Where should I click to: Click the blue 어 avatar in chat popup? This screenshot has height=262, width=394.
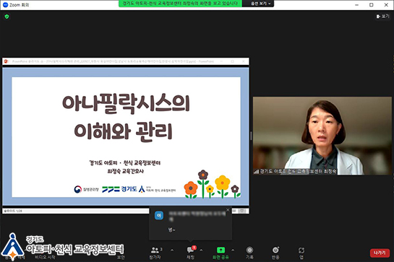point(159,215)
